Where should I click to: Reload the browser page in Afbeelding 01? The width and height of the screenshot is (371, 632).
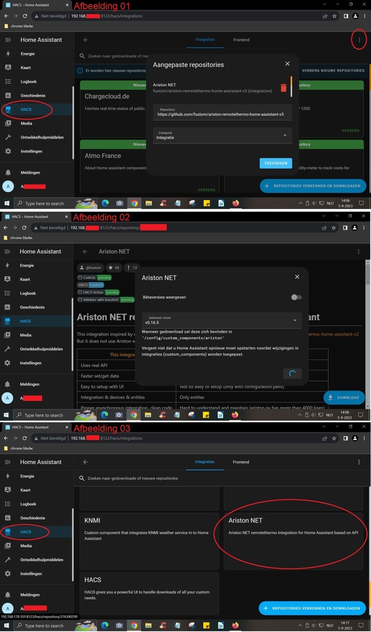click(25, 16)
